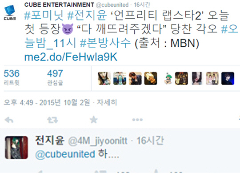This screenshot has height=178, width=240.
Task: Click the CUBE logo profile avatar
Action: point(10,12)
